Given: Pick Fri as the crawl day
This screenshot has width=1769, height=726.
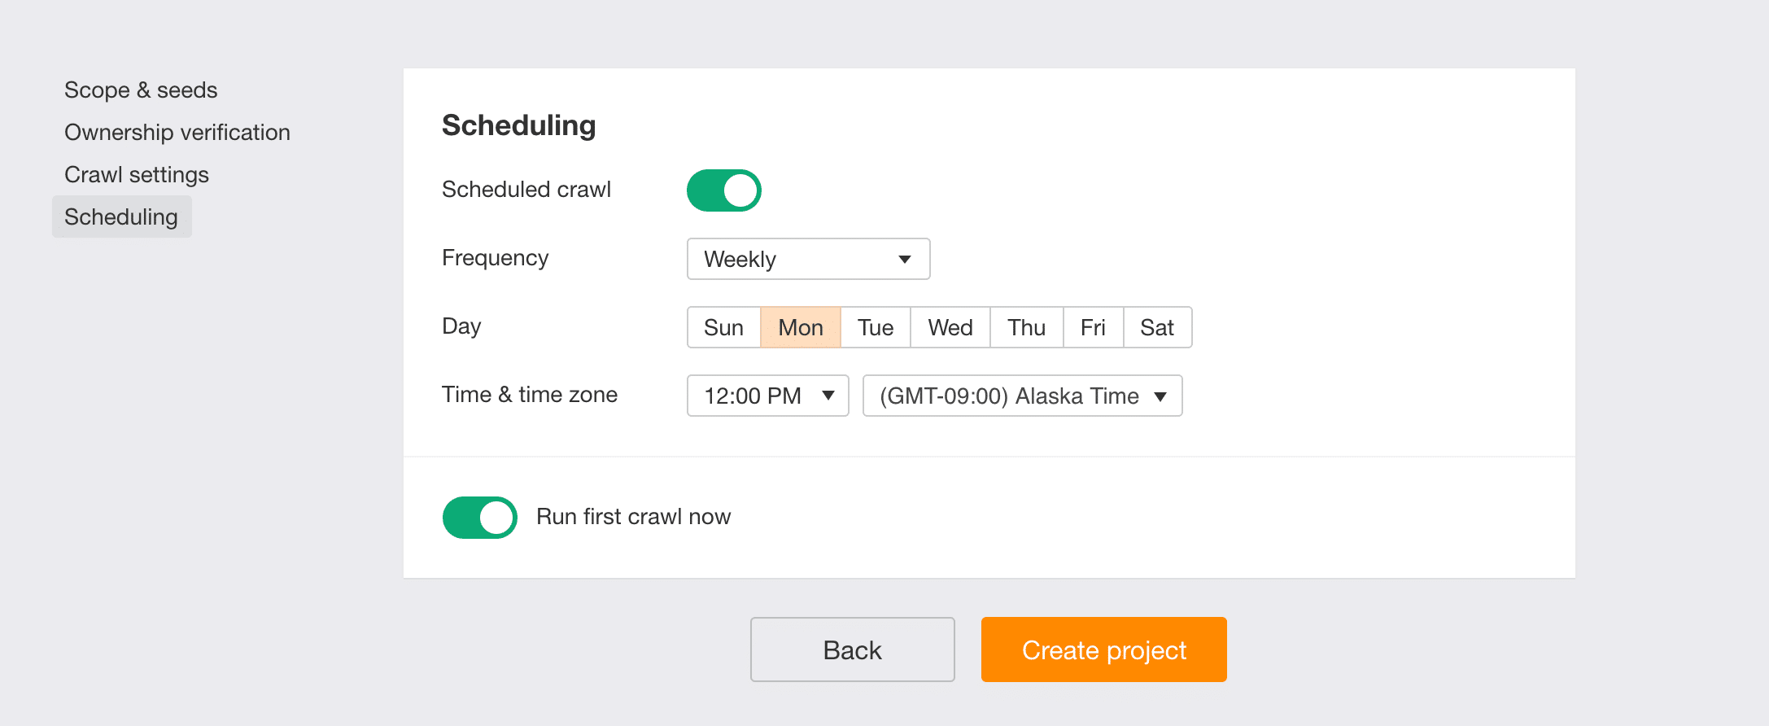Looking at the screenshot, I should click(x=1093, y=327).
